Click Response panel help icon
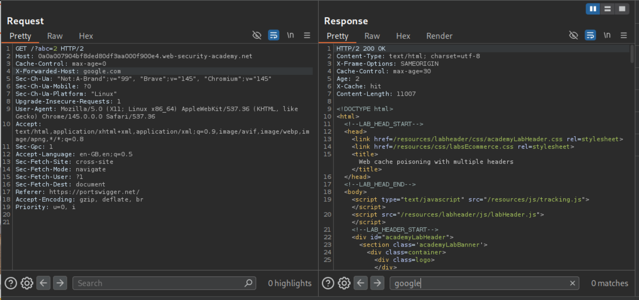639x300 pixels. click(328, 283)
